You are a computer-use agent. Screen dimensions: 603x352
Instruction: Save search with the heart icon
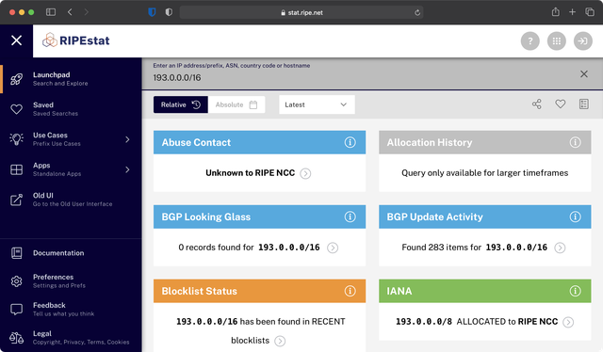561,104
